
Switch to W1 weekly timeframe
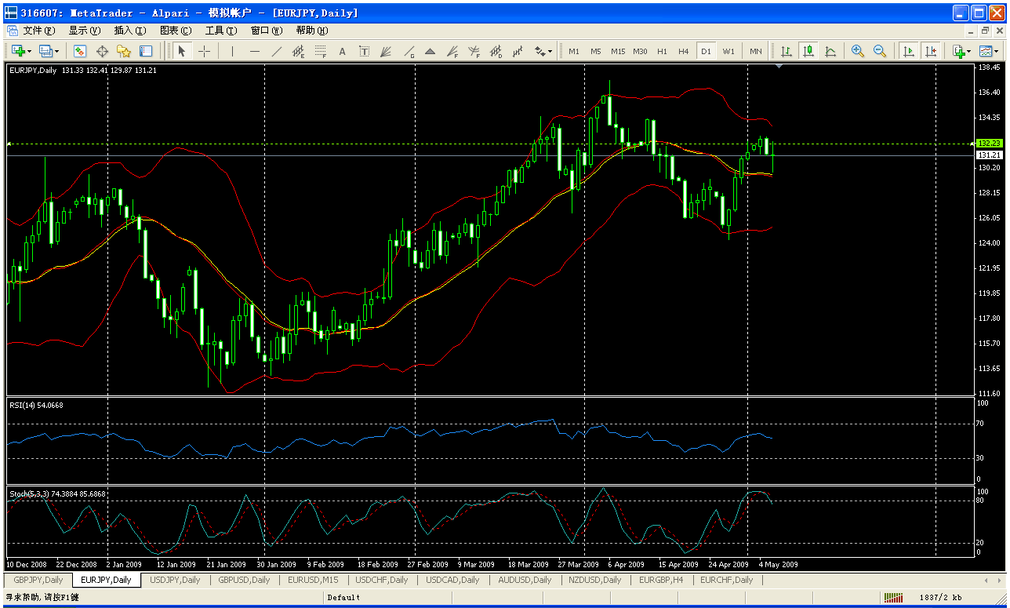(x=728, y=51)
